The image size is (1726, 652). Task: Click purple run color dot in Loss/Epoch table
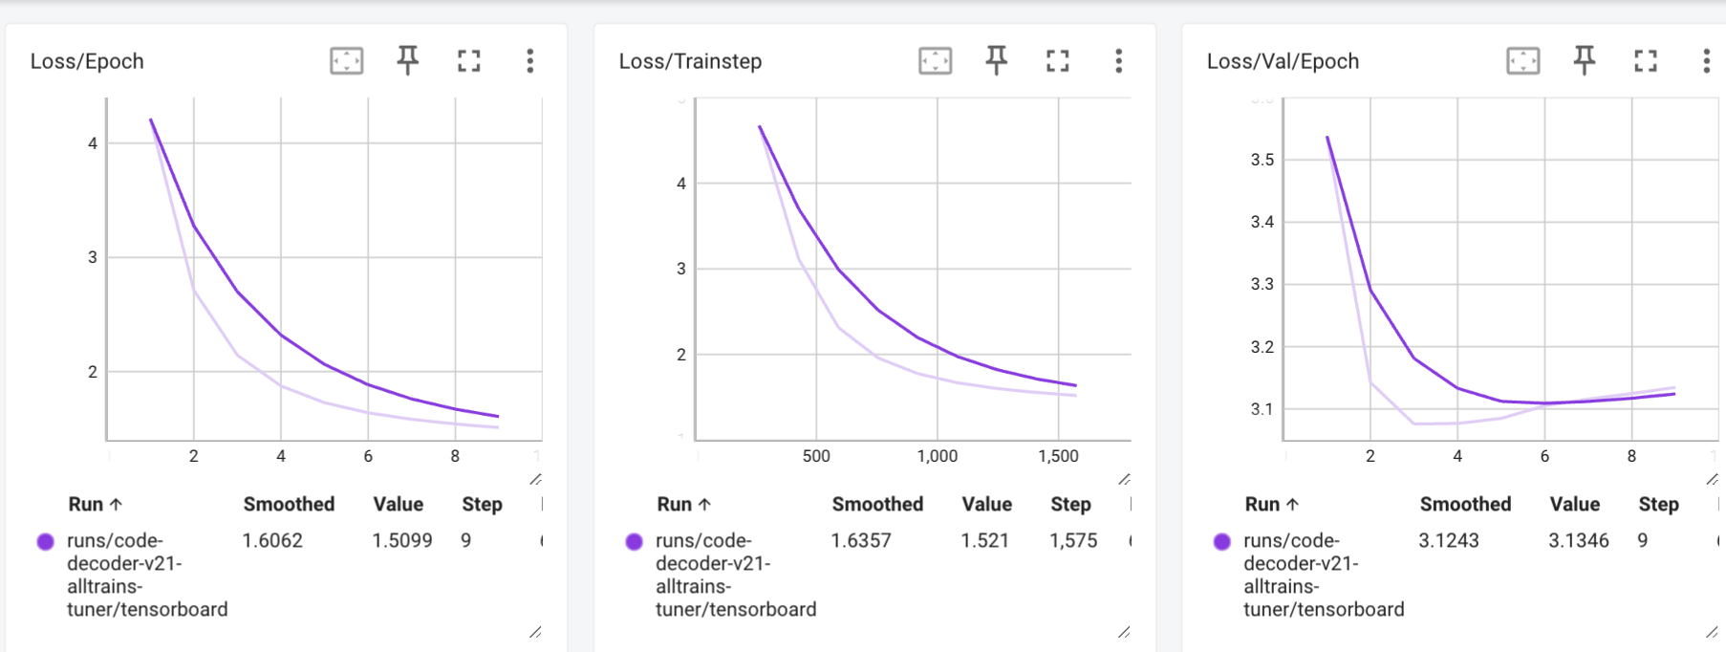tap(45, 541)
